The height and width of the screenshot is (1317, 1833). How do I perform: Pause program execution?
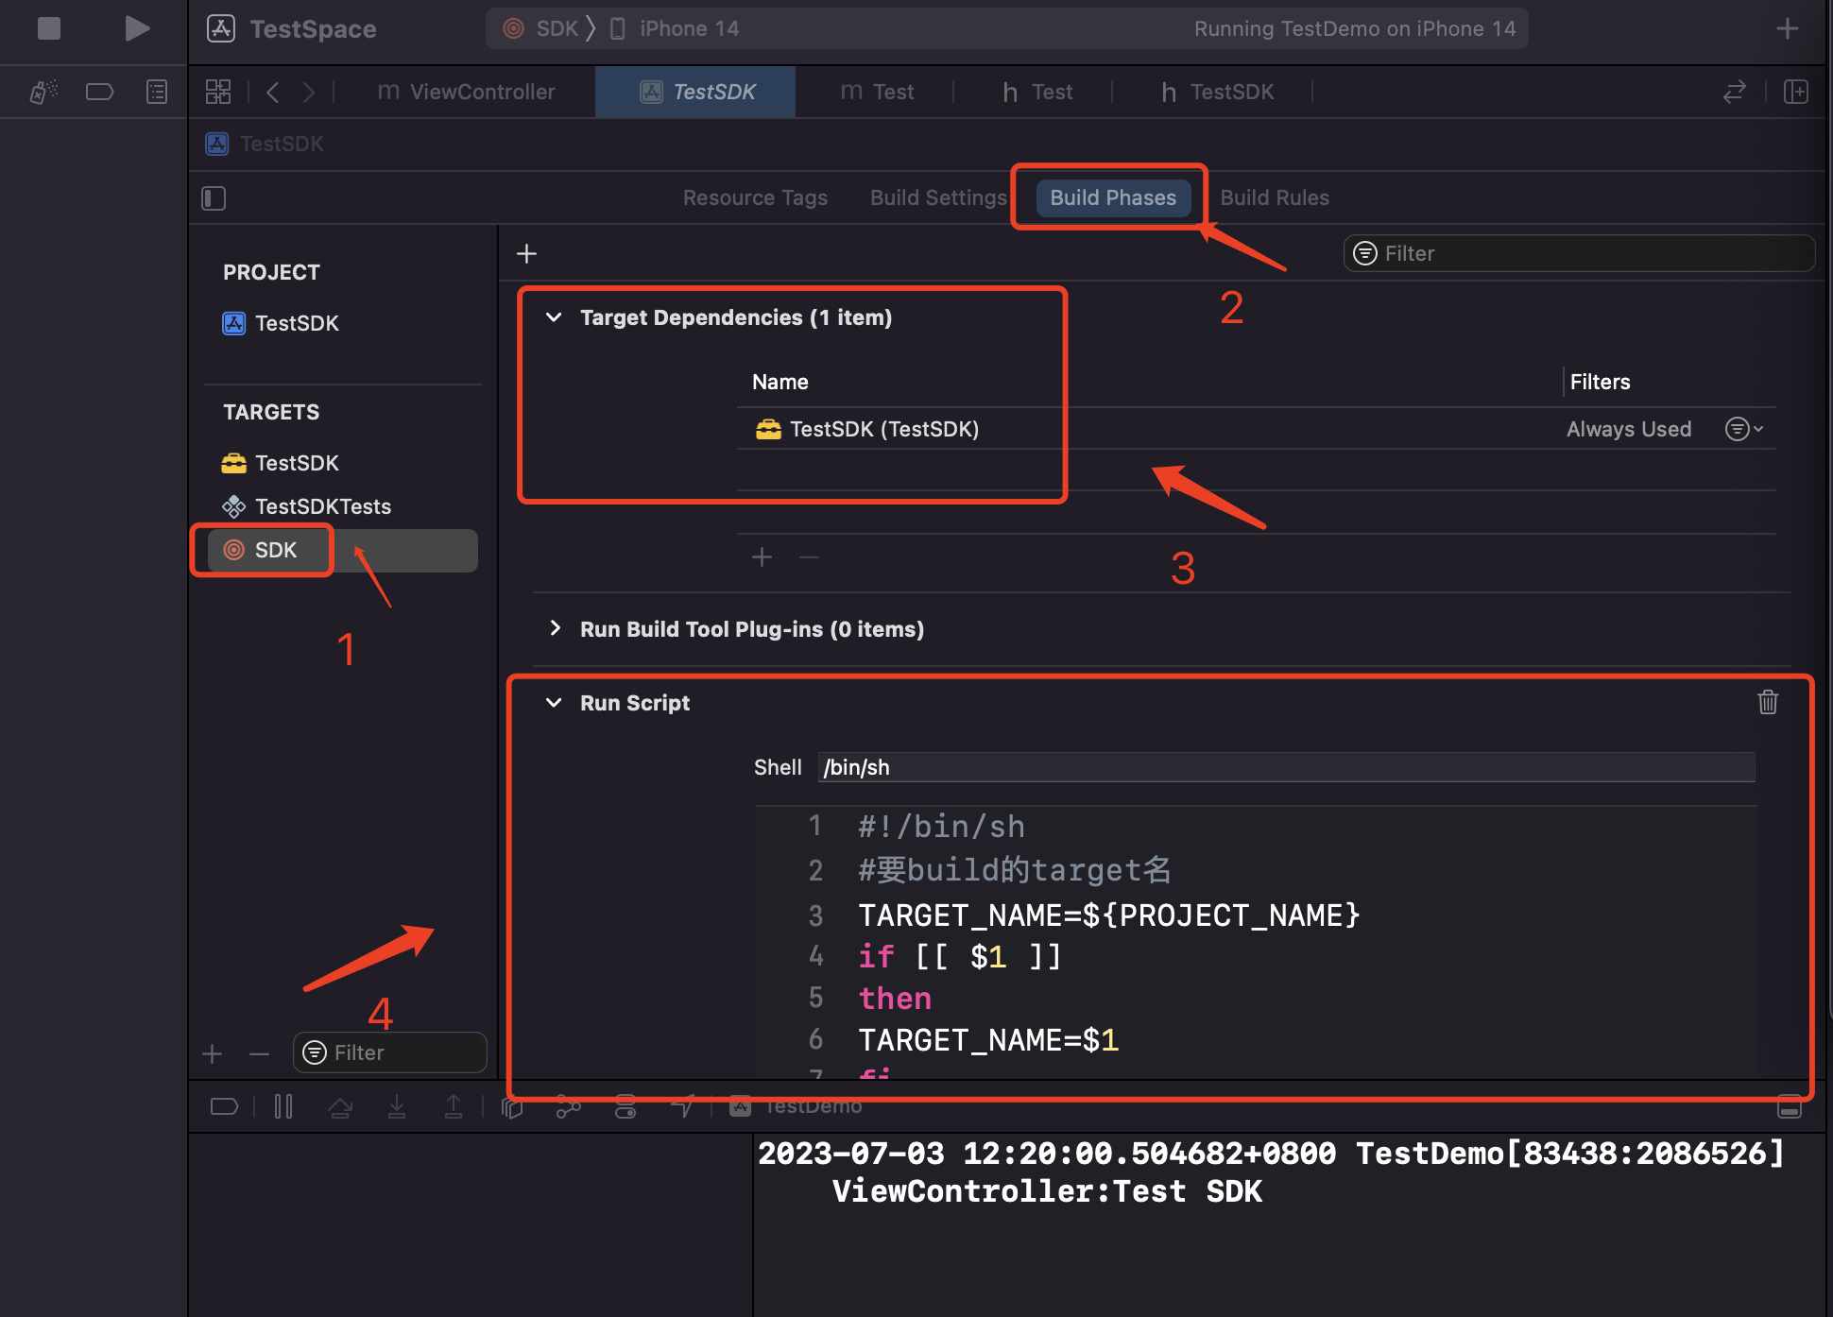coord(283,1106)
